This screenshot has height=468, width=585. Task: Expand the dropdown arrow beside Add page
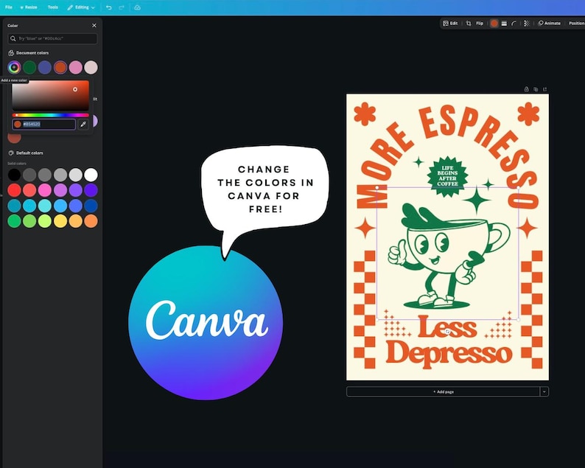(544, 392)
